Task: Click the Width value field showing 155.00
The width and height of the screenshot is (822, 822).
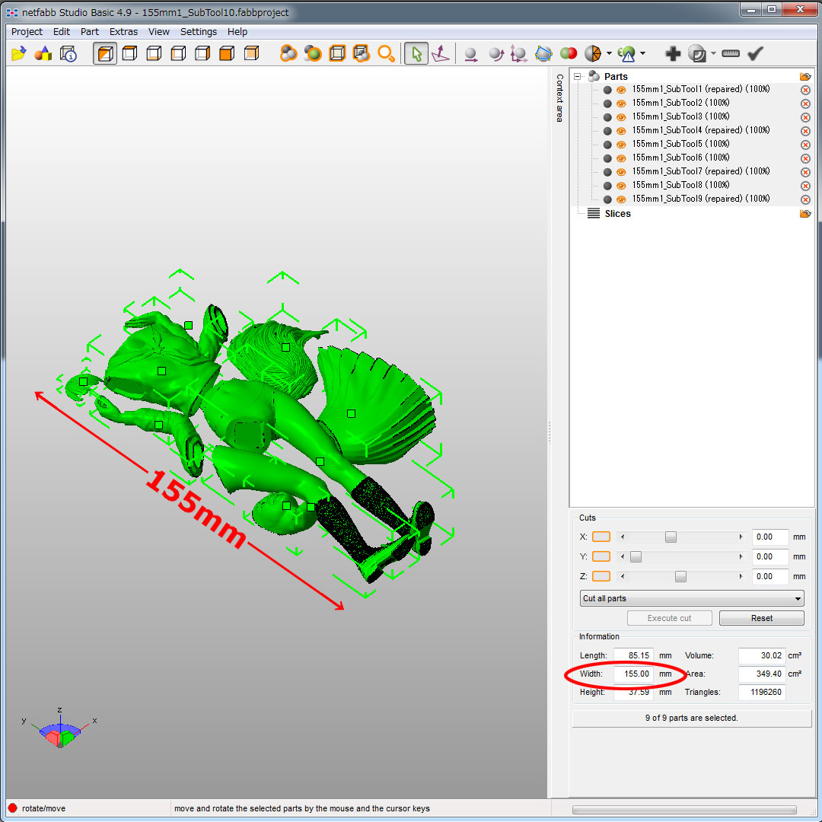Action: tap(633, 674)
